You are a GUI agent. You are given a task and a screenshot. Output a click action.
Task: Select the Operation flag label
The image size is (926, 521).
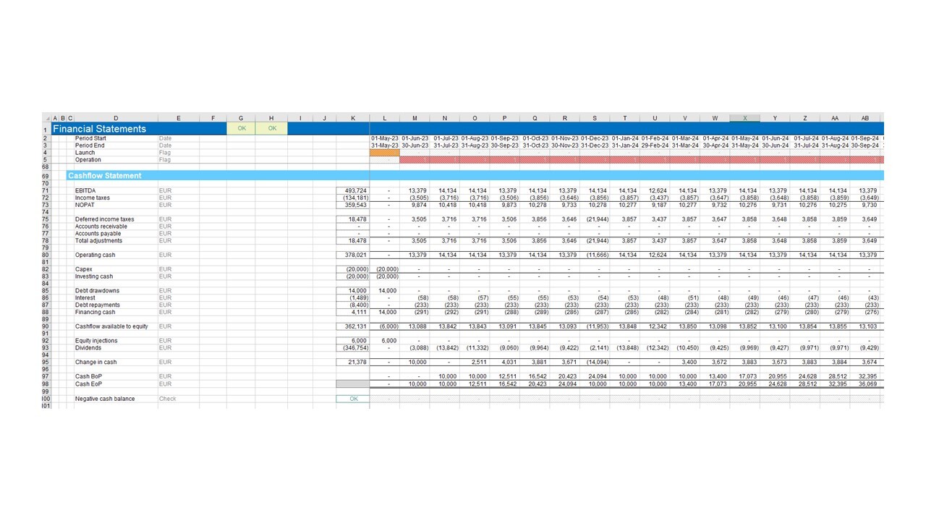coord(88,160)
